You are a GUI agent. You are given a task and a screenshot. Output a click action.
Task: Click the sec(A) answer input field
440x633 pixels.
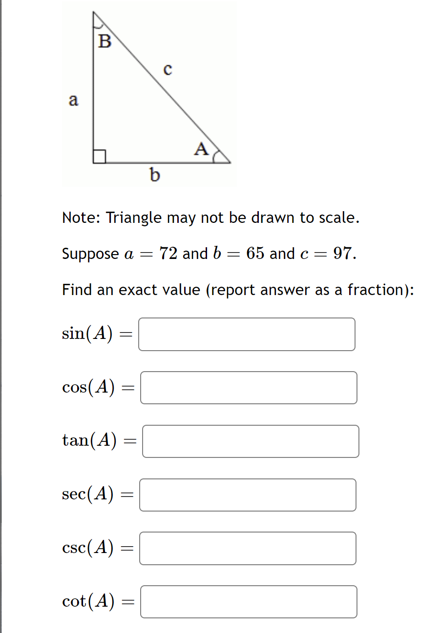(248, 495)
